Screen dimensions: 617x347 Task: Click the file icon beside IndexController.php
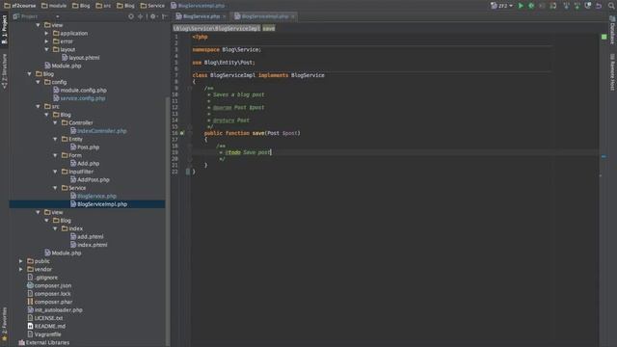click(73, 131)
